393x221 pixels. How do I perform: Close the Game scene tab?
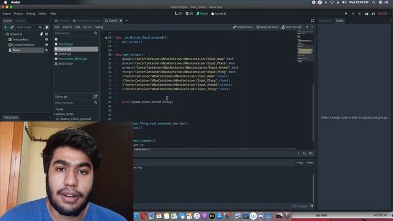coord(121,21)
